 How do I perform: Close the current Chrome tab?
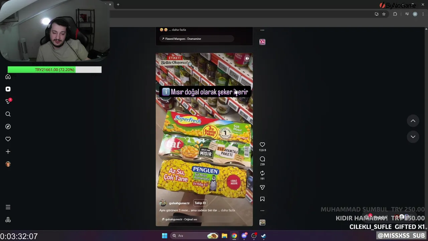point(110,4)
